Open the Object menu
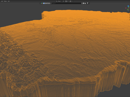The height and width of the screenshot is (97, 130). coord(5,1)
